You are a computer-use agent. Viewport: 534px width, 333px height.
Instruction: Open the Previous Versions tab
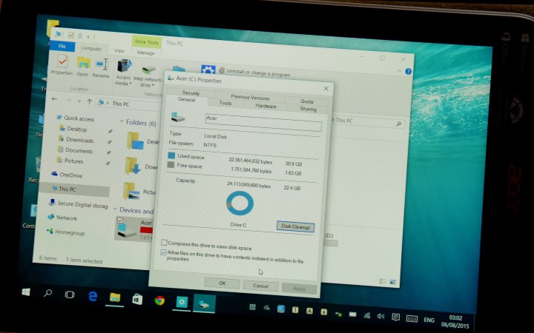250,97
